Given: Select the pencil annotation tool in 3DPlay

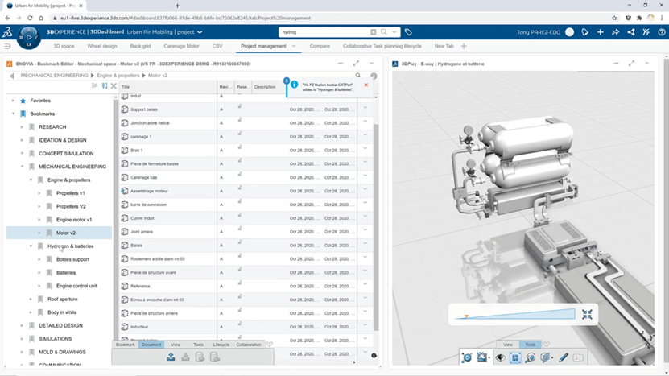Looking at the screenshot, I should coord(564,357).
